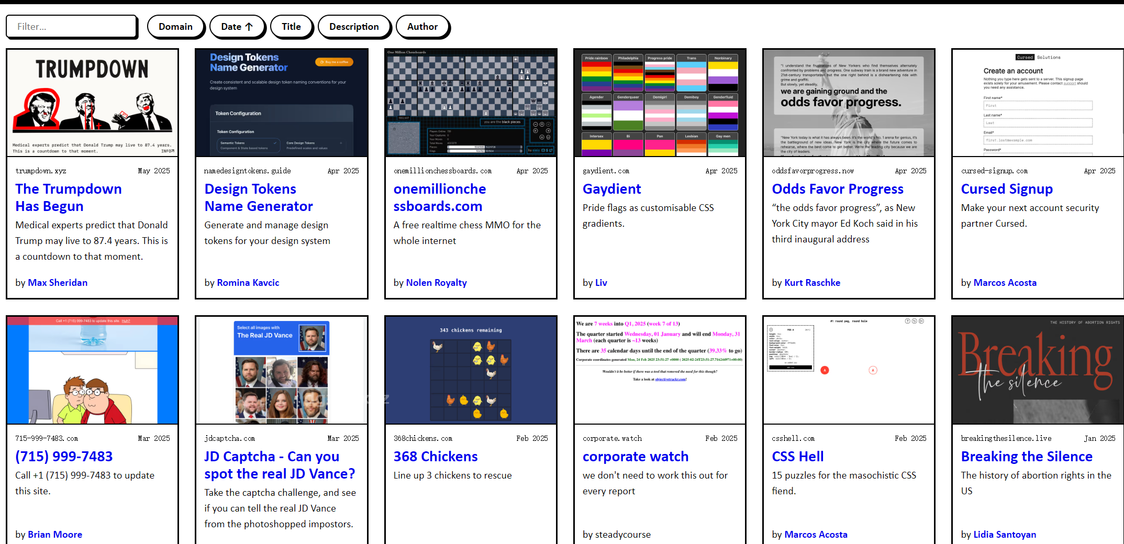Viewport: 1124px width, 544px height.
Task: Open the 368 Chickens title link
Action: [x=436, y=457]
